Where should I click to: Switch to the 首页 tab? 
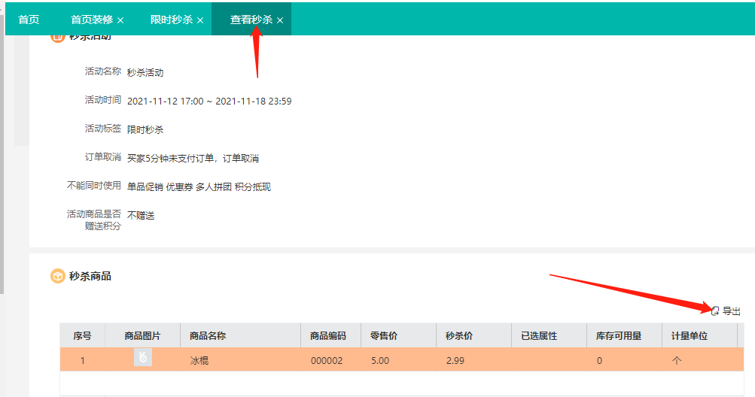[x=29, y=20]
